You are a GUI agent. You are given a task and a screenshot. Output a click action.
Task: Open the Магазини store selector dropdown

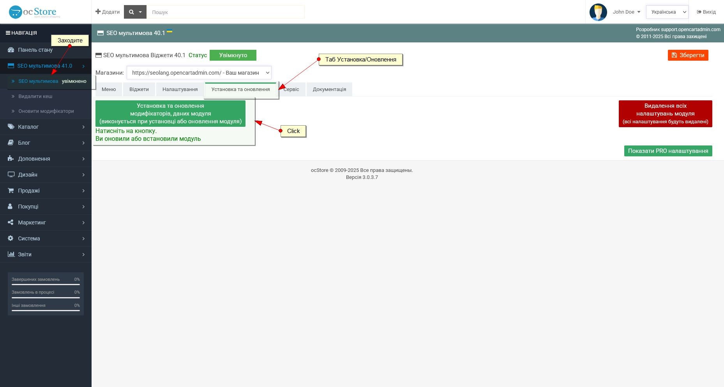[199, 73]
